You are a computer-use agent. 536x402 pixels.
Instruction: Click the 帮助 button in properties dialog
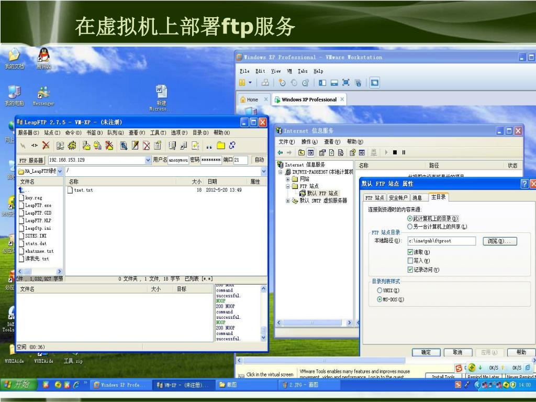click(x=521, y=352)
